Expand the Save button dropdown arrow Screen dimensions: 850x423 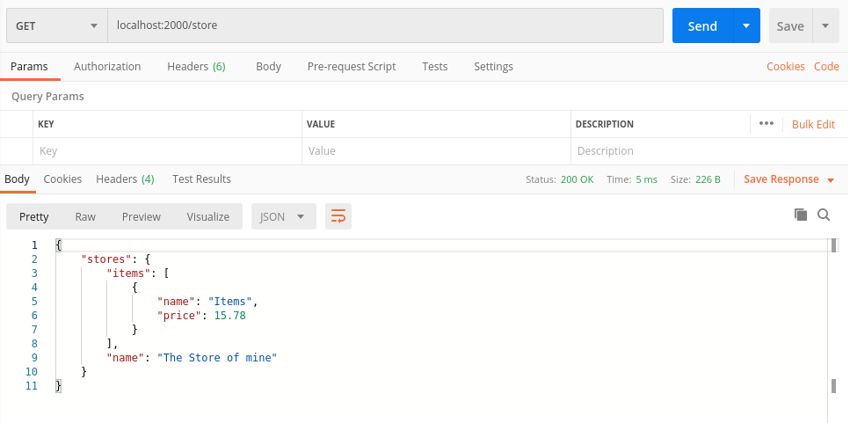coord(825,26)
